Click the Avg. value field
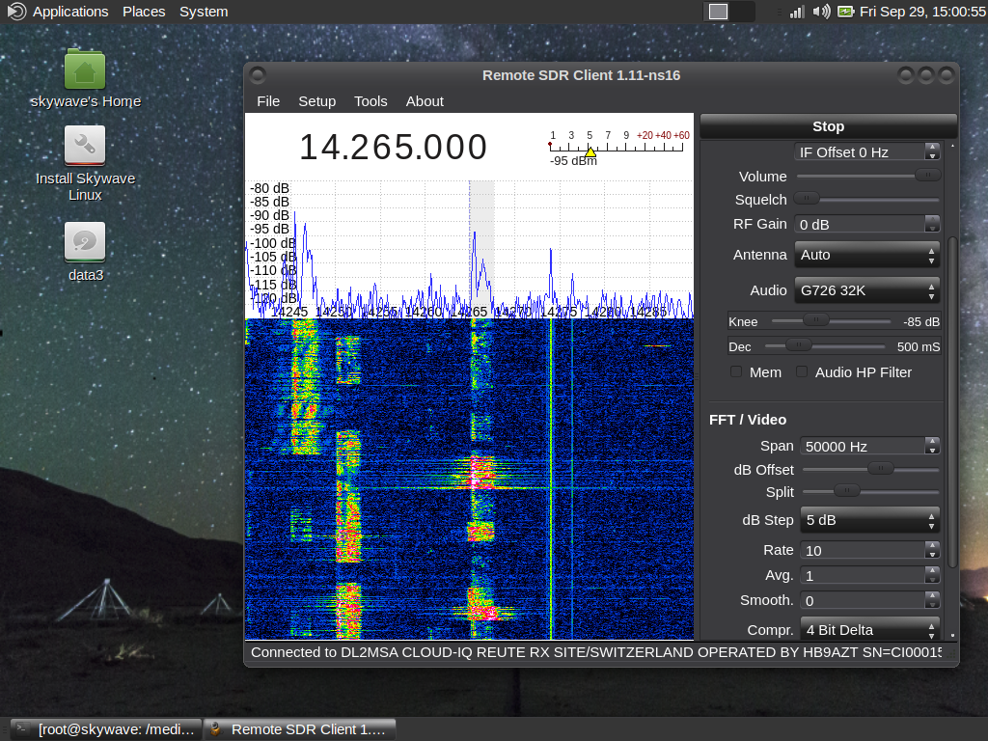The image size is (988, 741). [x=864, y=575]
